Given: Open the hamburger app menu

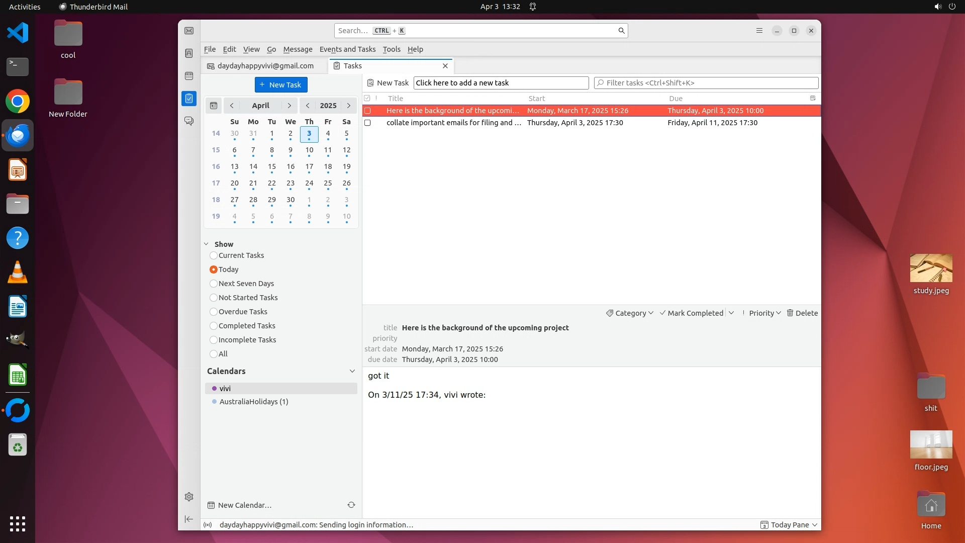Looking at the screenshot, I should [759, 31].
